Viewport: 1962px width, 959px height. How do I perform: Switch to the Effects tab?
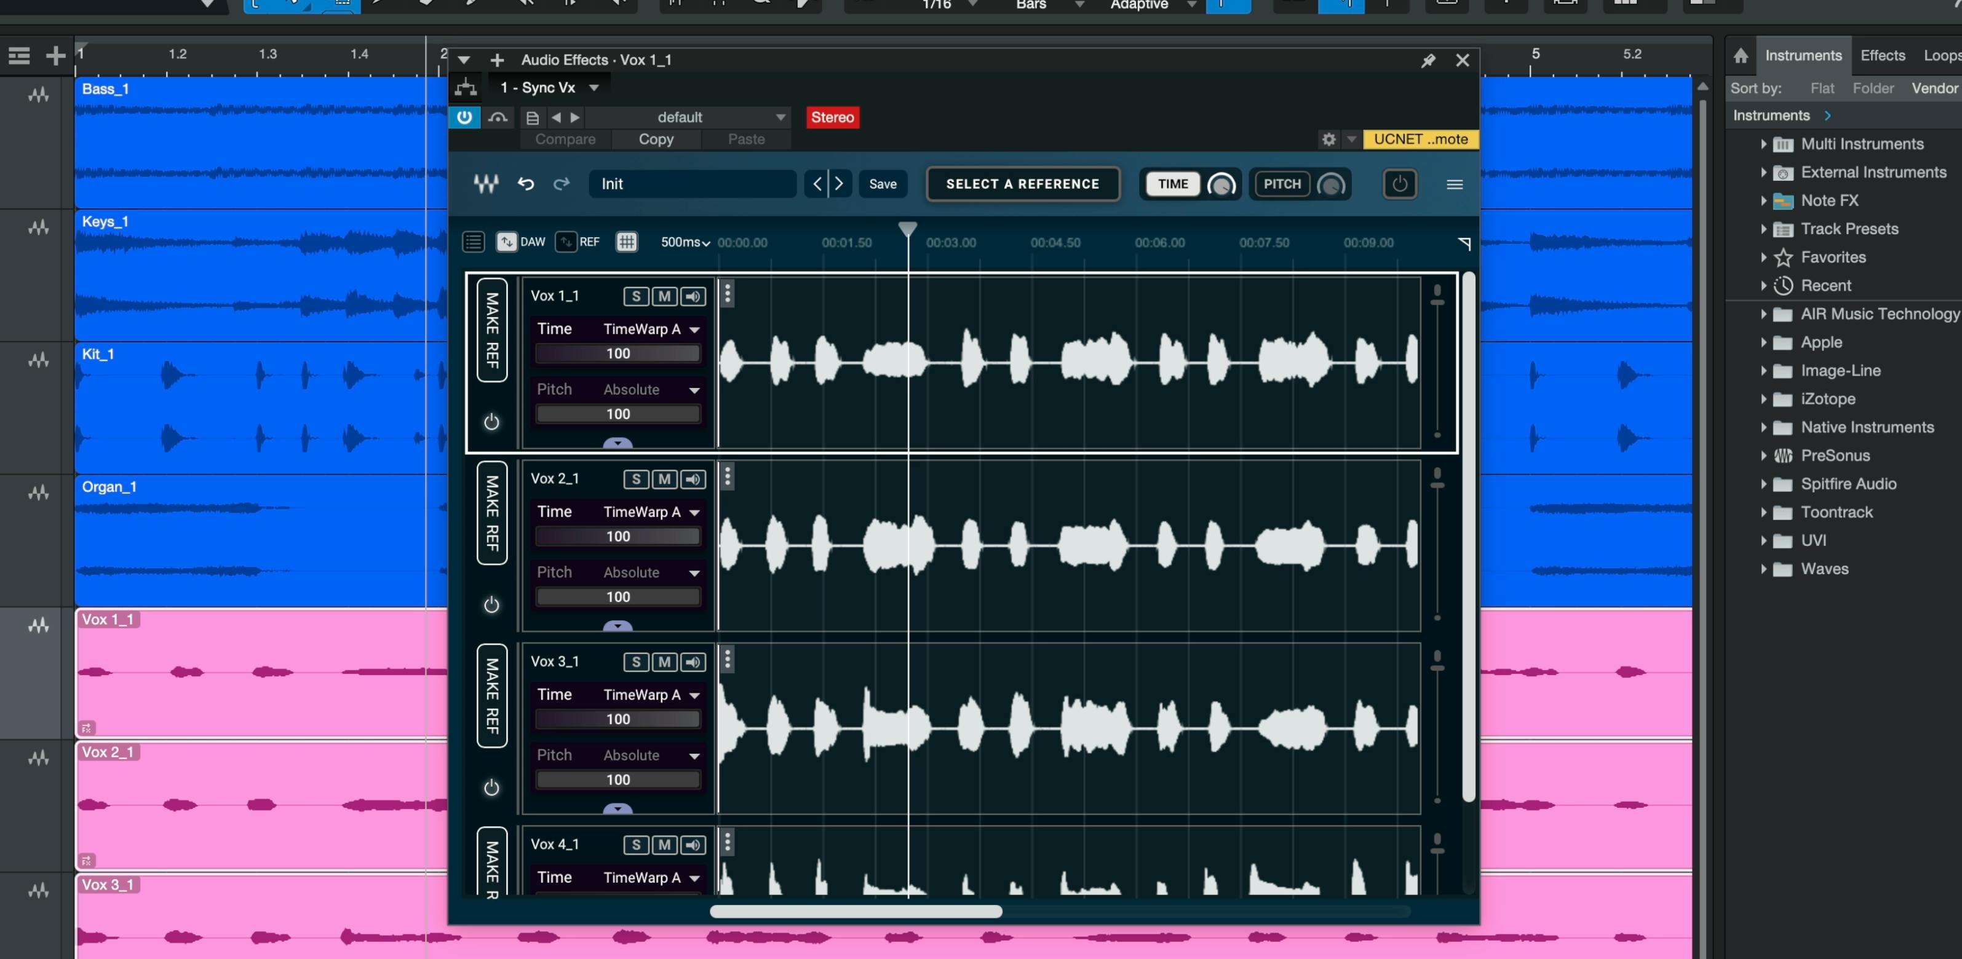tap(1882, 55)
